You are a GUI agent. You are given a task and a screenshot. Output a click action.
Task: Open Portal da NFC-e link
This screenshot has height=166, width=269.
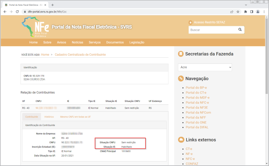[197, 103]
